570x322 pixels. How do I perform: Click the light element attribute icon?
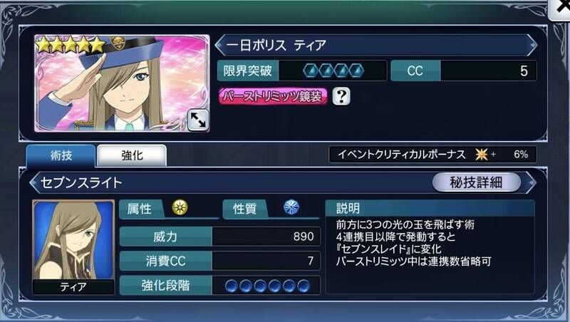[180, 207]
